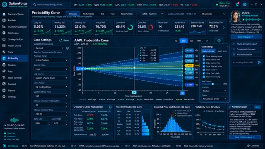This screenshot has height=149, width=265.
Task: Open the Leg Source dropdown
Action: [x=51, y=78]
